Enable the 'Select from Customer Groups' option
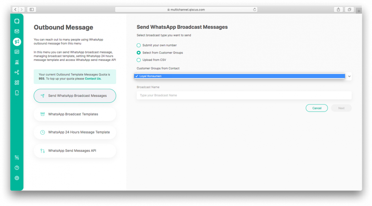 [x=139, y=53]
